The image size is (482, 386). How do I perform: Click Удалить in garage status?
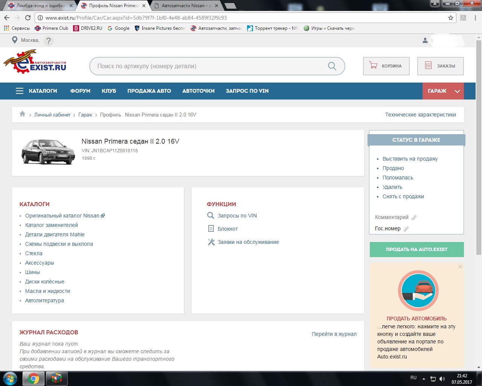pyautogui.click(x=392, y=187)
